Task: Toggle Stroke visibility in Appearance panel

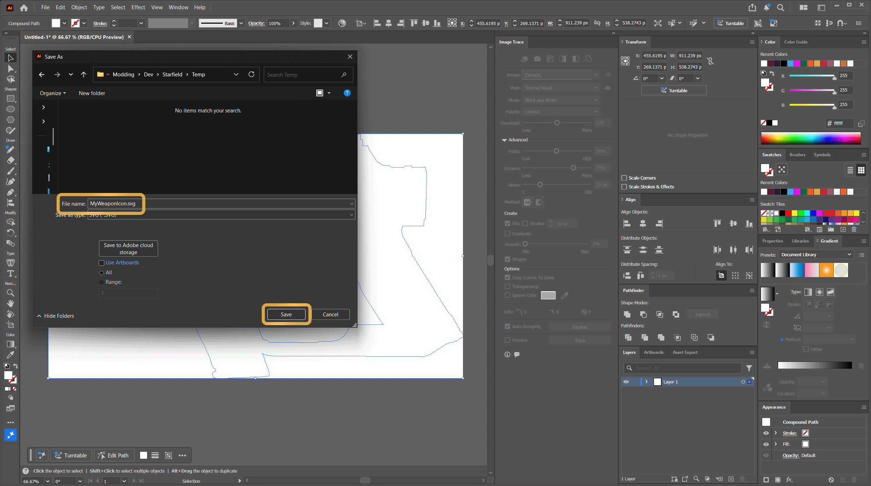Action: [x=766, y=433]
